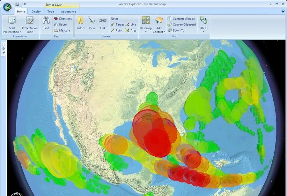Open the Tools ribbon tab
The image size is (287, 196).
coord(51,11)
